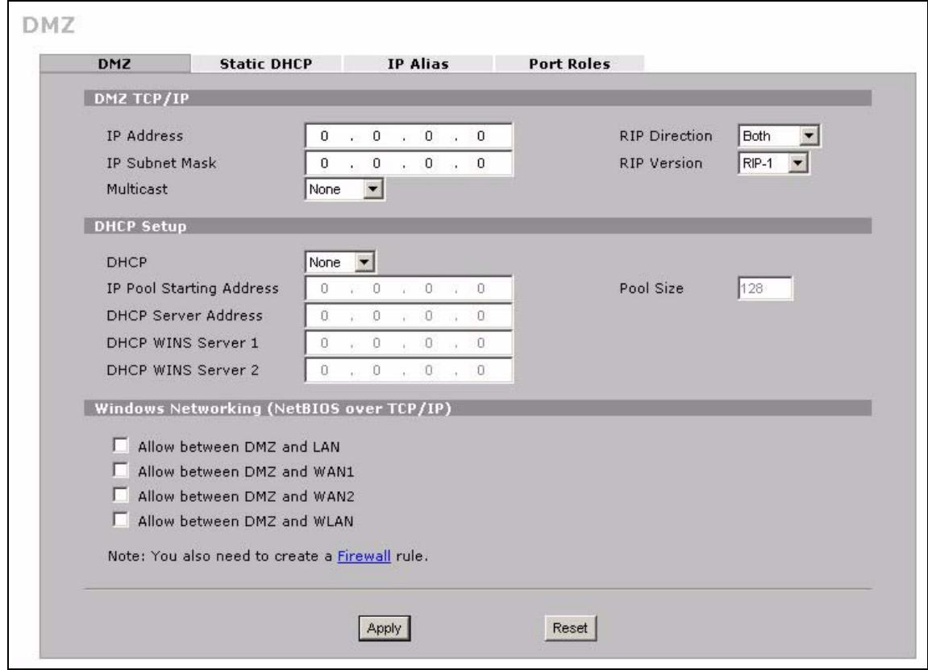Screen dimensions: 928x670
Task: Click the DMZ page title
Action: point(48,26)
